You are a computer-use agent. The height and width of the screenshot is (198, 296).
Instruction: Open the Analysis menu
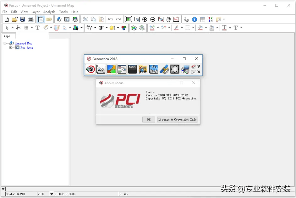[x=49, y=12]
